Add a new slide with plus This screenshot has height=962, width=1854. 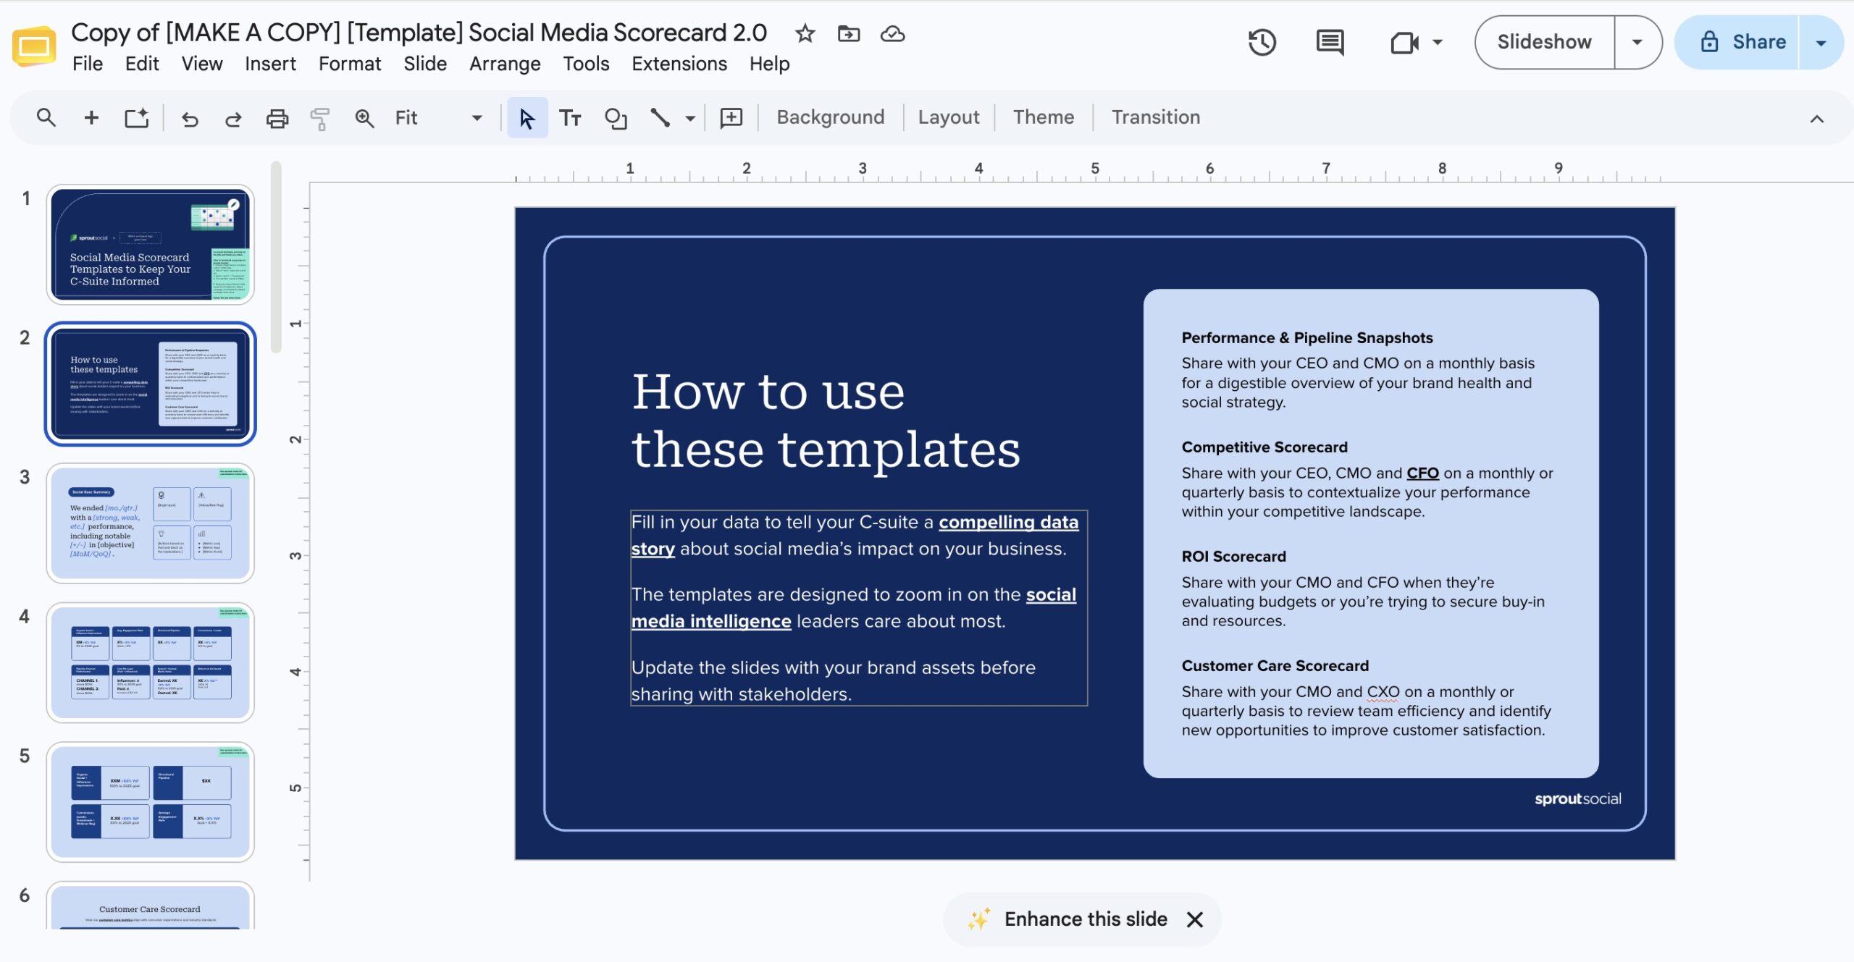pos(91,117)
